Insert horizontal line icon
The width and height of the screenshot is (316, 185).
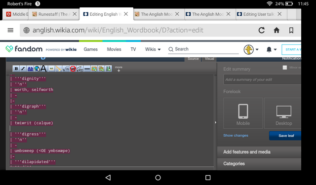point(87,69)
